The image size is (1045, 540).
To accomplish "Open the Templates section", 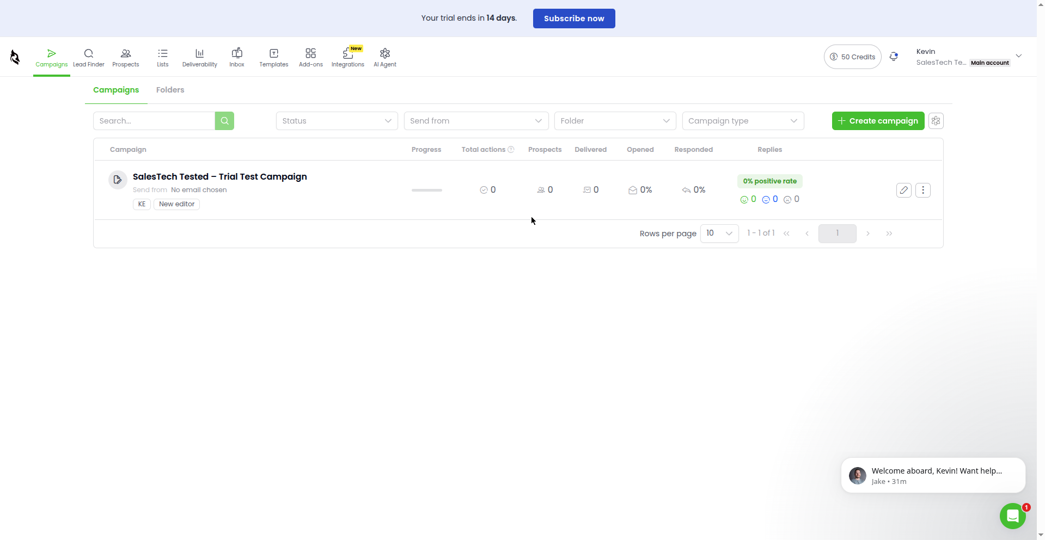I will point(274,58).
